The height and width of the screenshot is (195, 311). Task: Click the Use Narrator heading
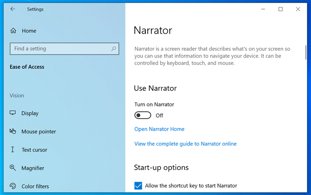(x=155, y=88)
